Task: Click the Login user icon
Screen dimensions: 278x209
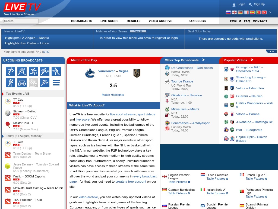Action: [234, 4]
